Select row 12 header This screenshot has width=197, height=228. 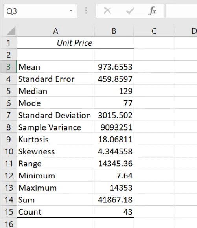pos(9,175)
